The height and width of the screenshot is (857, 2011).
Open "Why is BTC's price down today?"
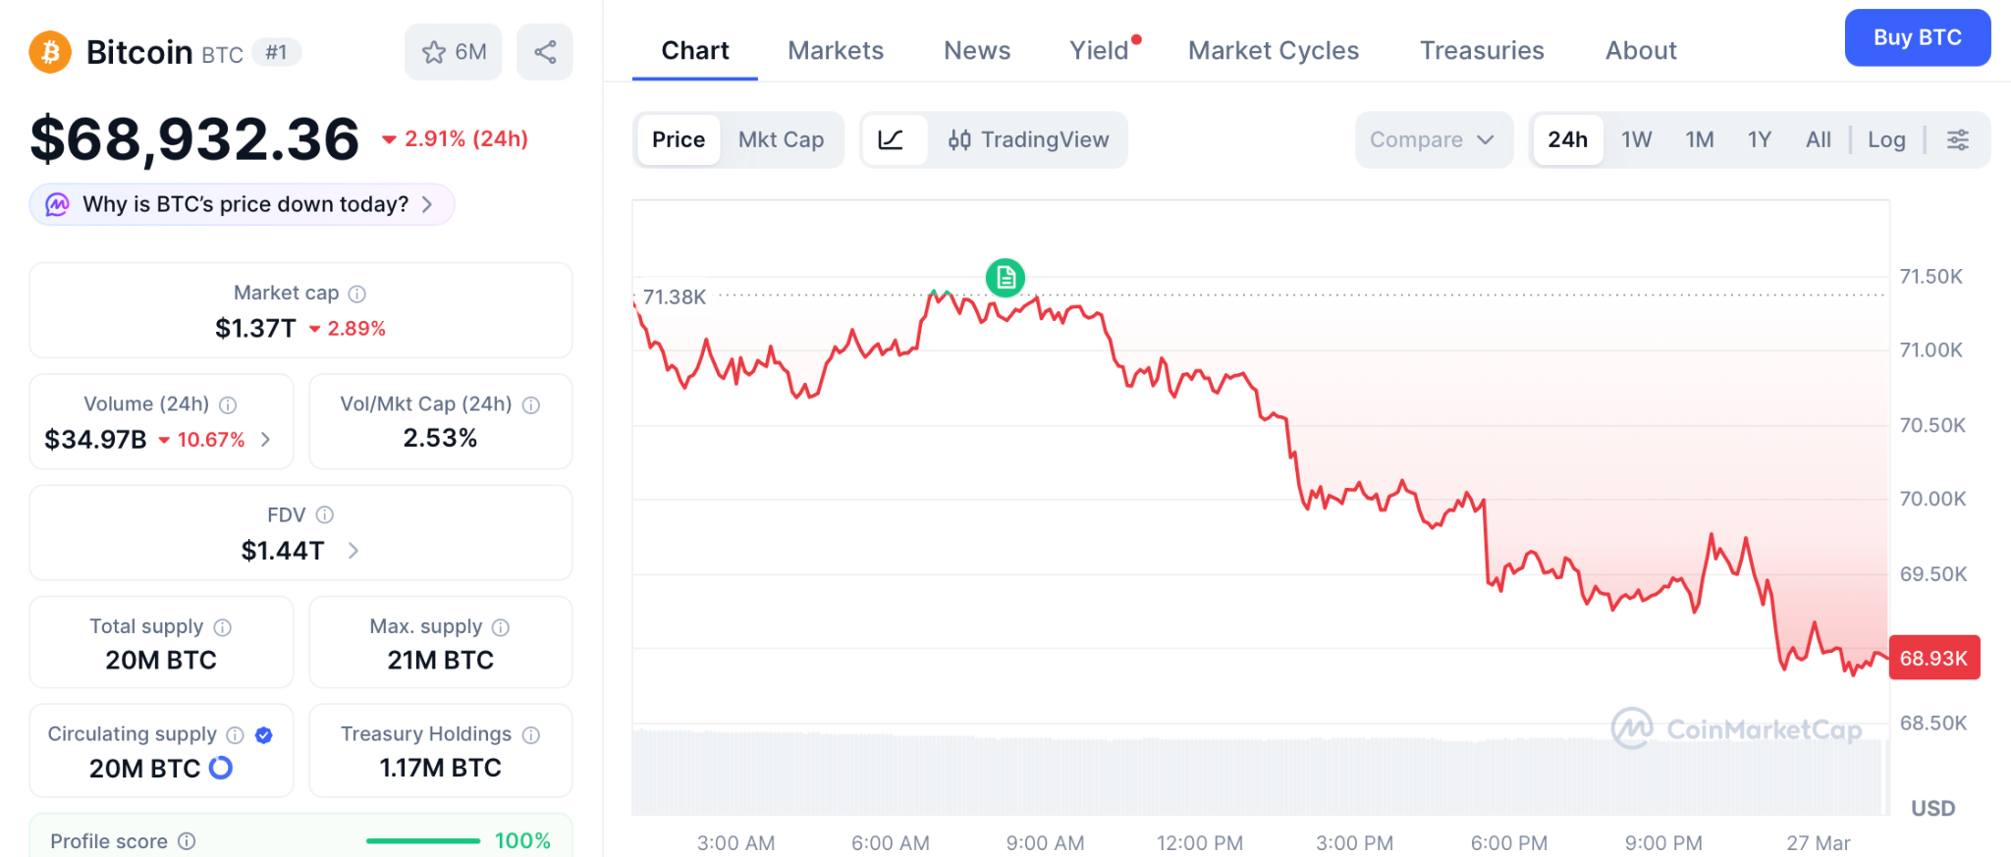(x=245, y=204)
